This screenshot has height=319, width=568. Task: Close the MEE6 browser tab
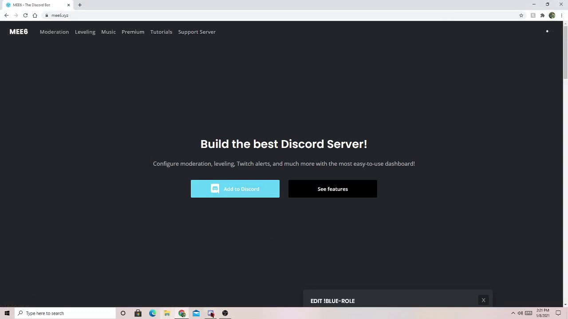(x=68, y=5)
